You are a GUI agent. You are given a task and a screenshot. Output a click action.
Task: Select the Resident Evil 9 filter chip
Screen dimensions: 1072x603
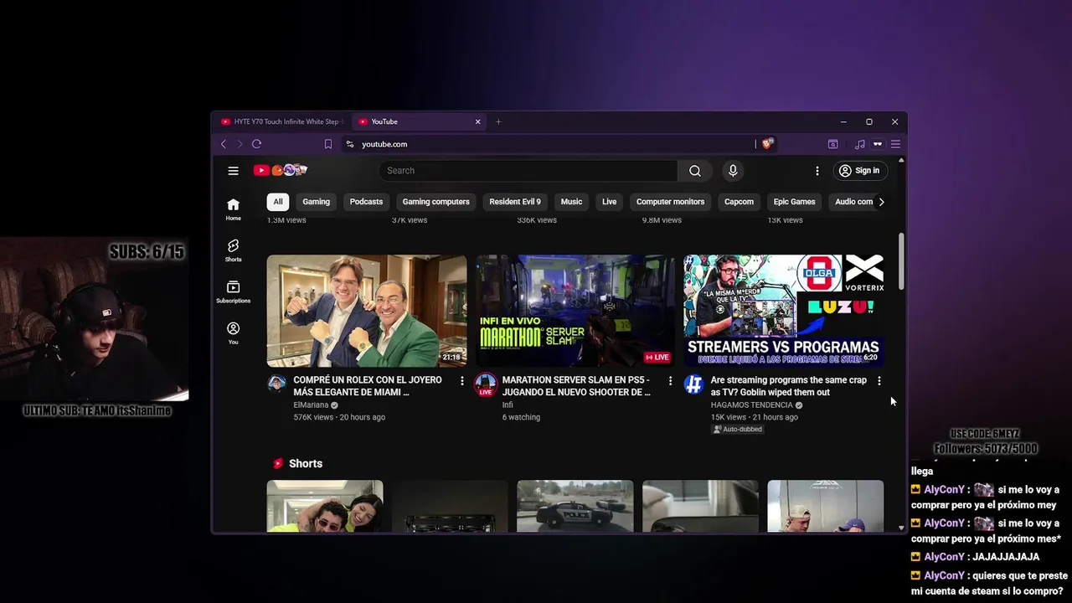pyautogui.click(x=515, y=202)
